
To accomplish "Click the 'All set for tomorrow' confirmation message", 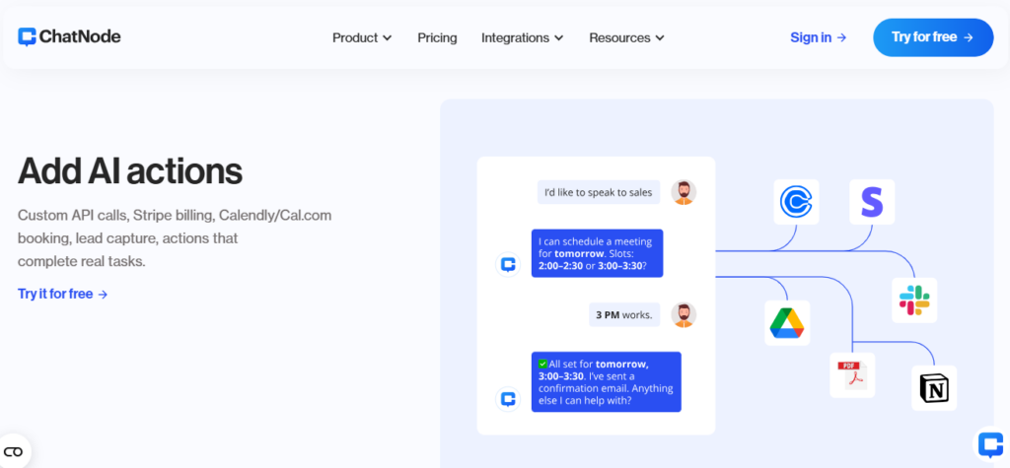I will pyautogui.click(x=607, y=381).
